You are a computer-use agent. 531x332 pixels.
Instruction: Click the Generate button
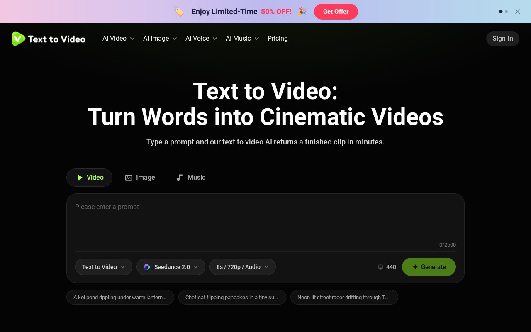429,267
